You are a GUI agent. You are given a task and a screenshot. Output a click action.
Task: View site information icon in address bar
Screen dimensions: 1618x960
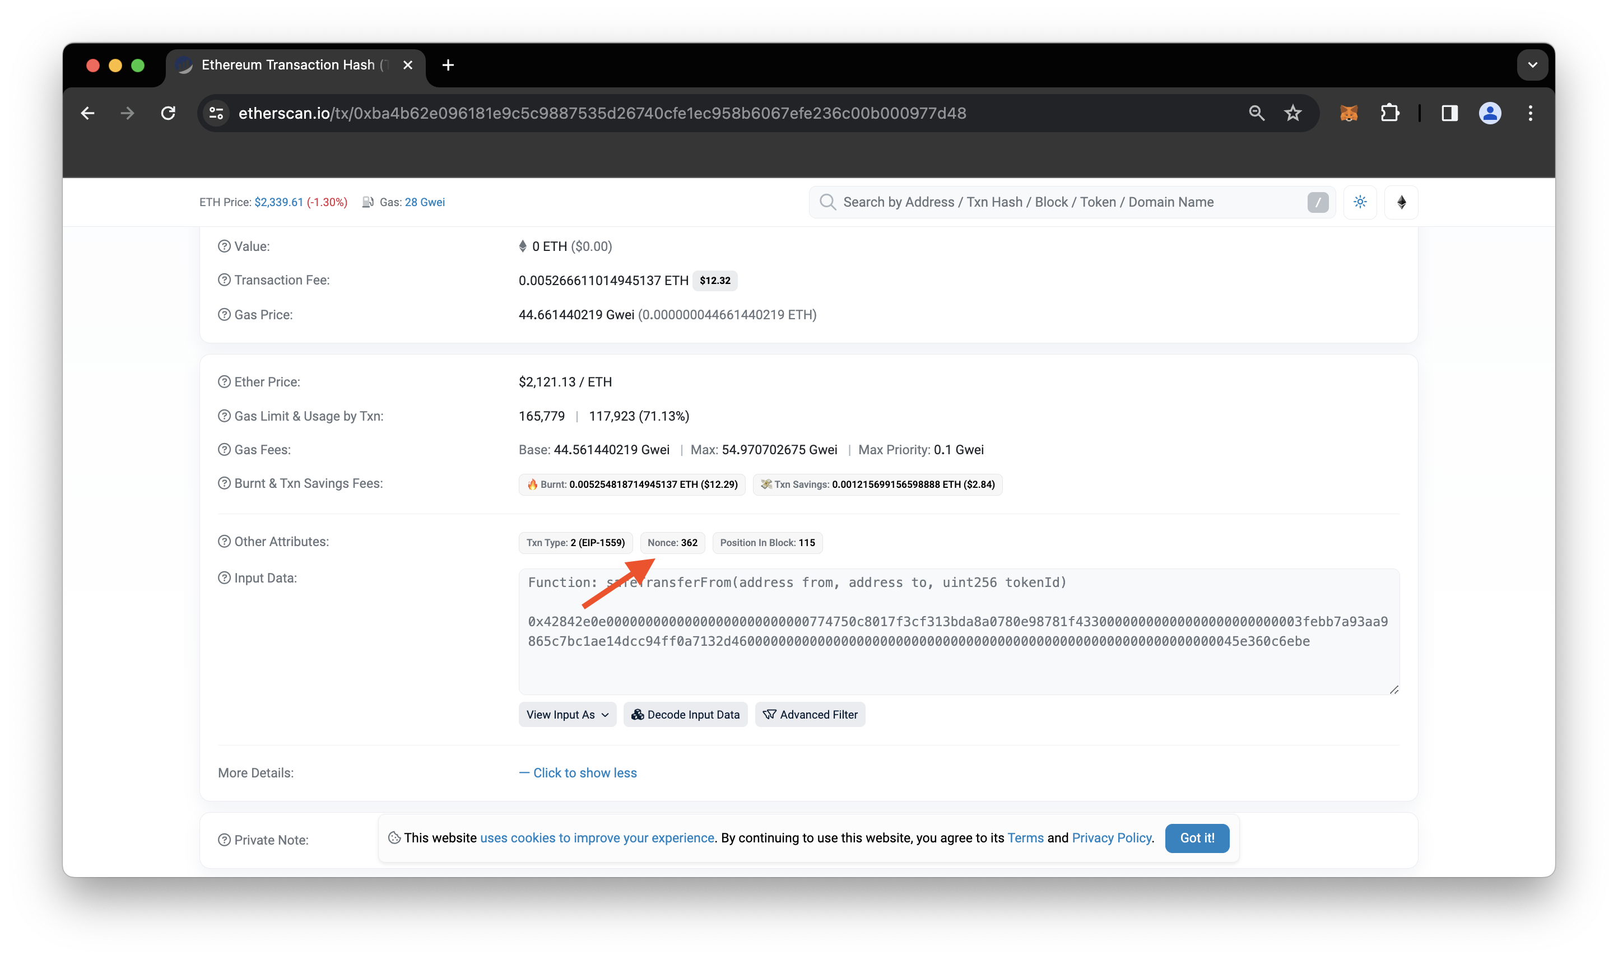click(x=216, y=113)
